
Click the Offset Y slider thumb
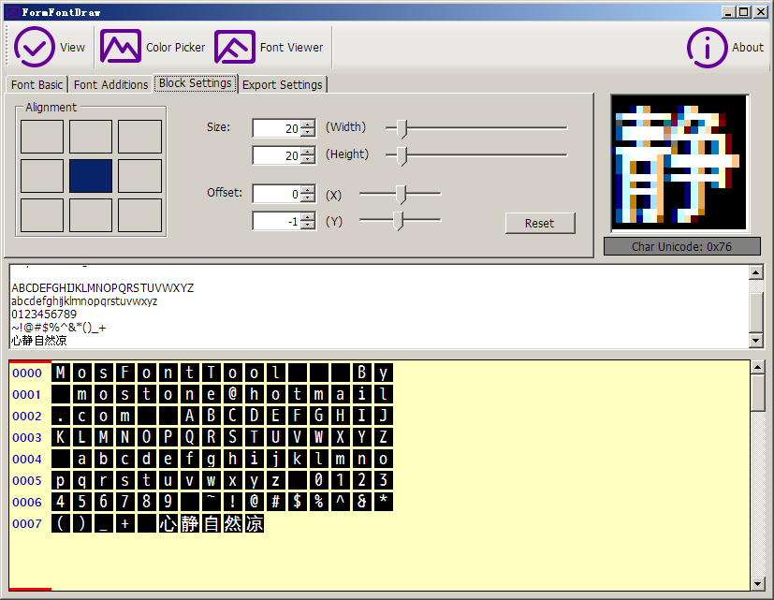399,221
